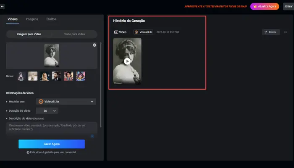
Task: Choose the pale sepia sample in Dicas
Action: tap(33, 76)
